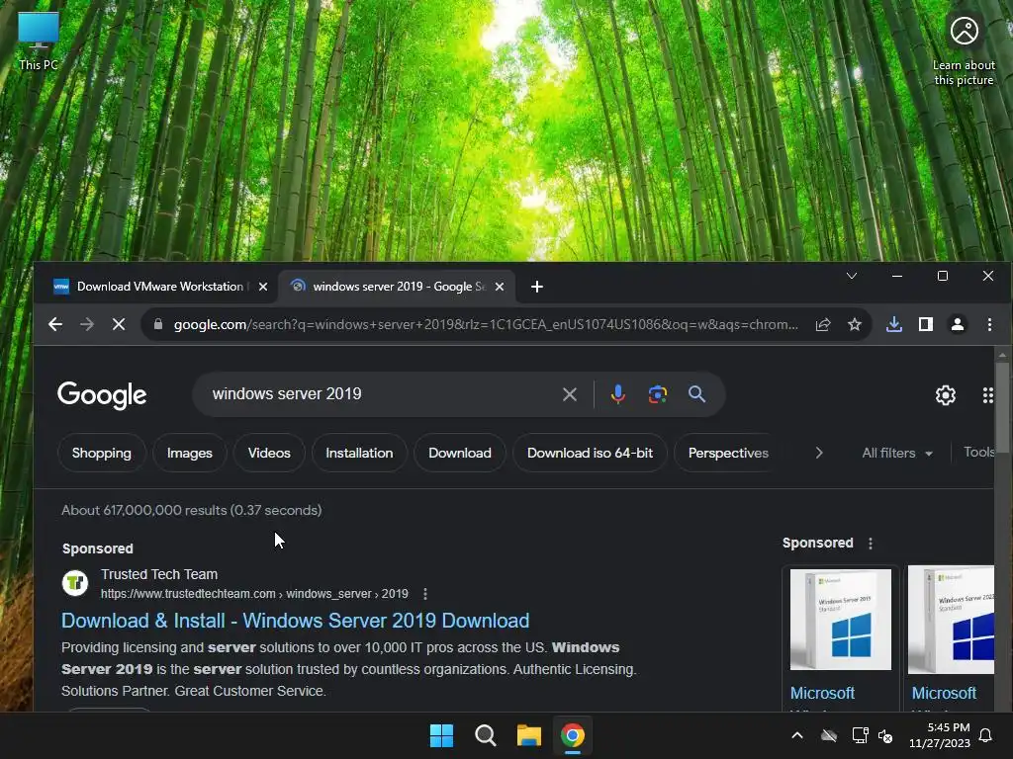The width and height of the screenshot is (1013, 759).
Task: Open OneDrive cloud tray icon
Action: (x=829, y=735)
